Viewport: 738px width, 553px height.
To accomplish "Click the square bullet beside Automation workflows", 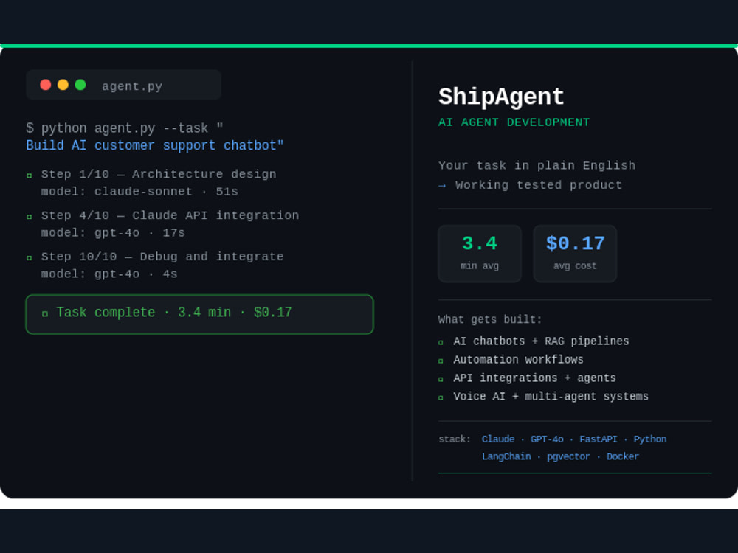I will [441, 361].
